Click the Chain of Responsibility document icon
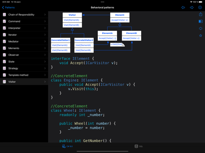This screenshot has width=205, height=153. click(x=4, y=14)
